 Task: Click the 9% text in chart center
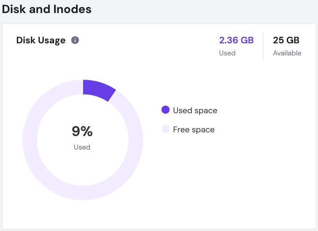82,132
